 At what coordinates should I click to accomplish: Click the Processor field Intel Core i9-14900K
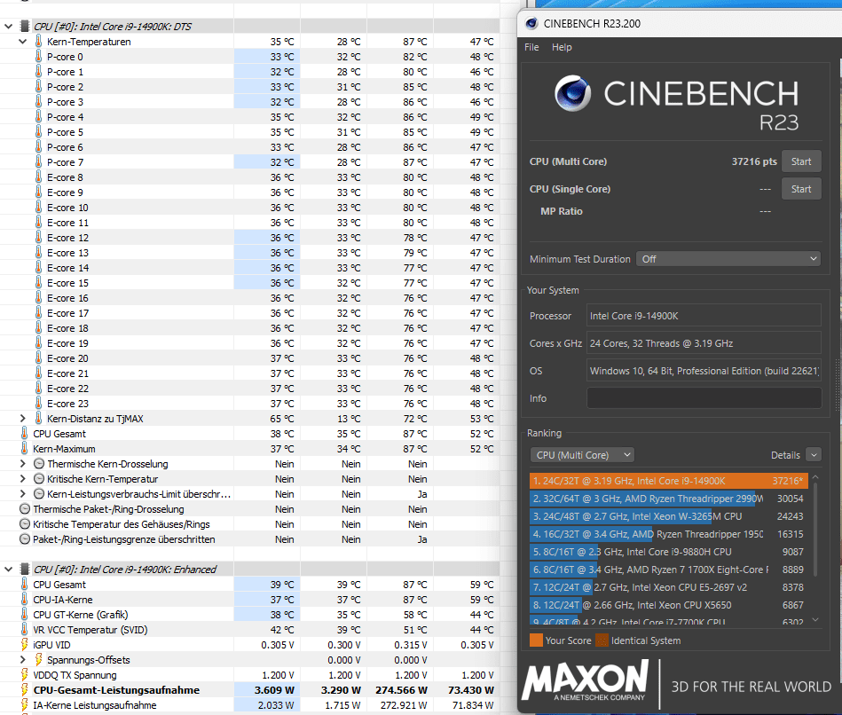pos(704,316)
